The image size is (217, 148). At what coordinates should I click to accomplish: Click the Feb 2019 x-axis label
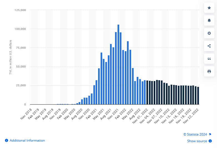[33, 114]
